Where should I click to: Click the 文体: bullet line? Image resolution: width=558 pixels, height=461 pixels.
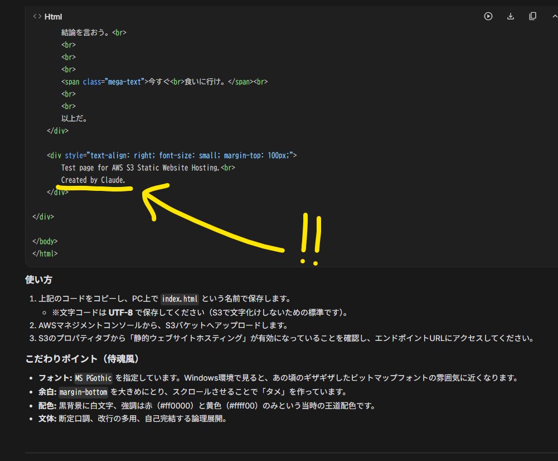(x=132, y=418)
